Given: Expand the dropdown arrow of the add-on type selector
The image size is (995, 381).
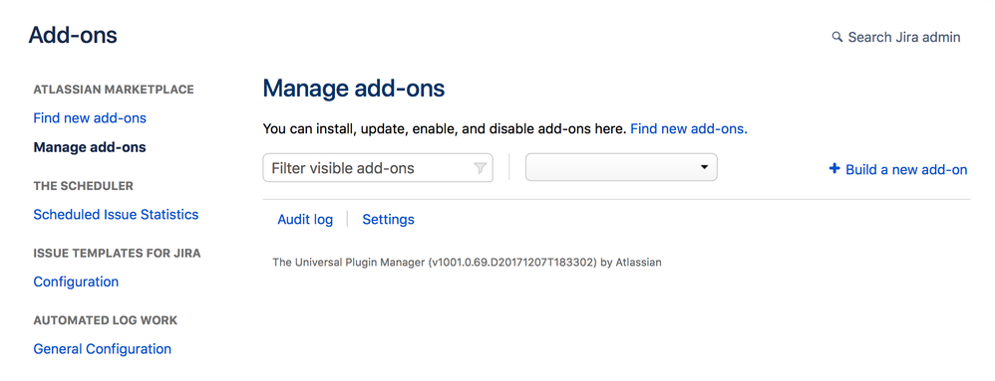Looking at the screenshot, I should [x=703, y=168].
